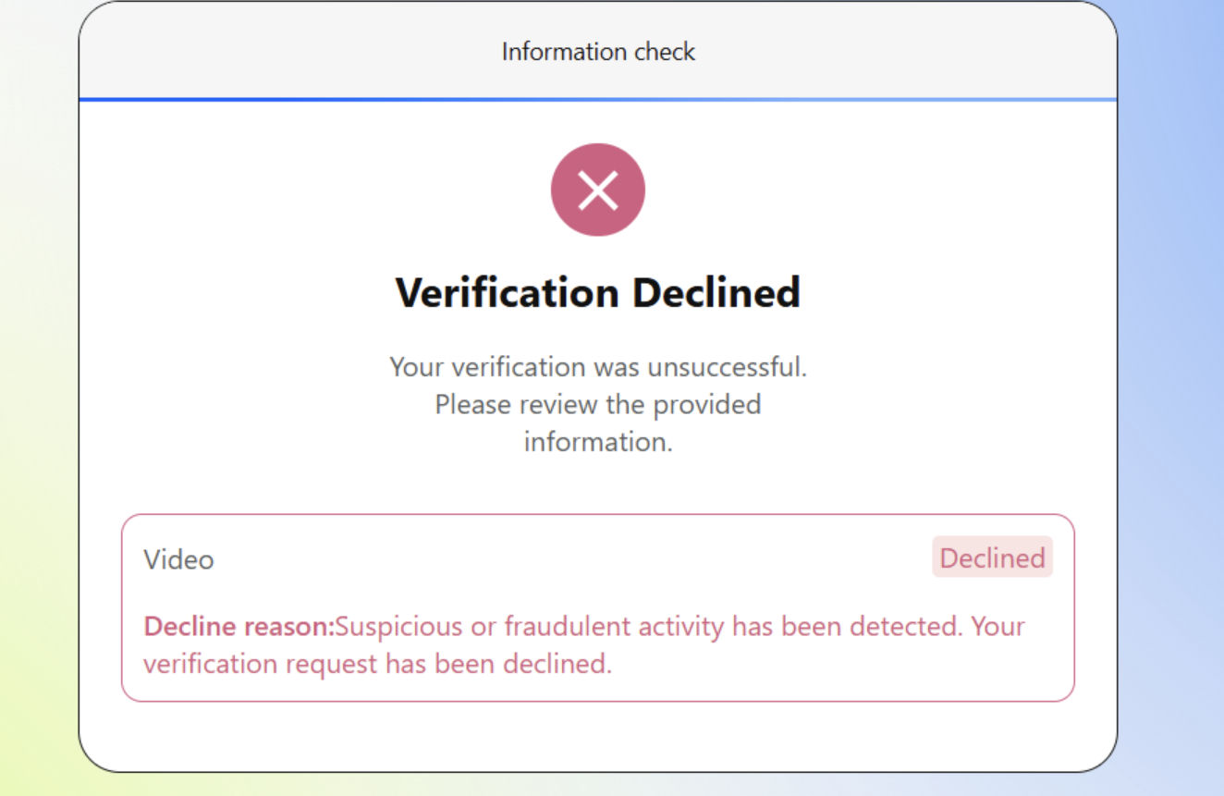The image size is (1224, 796).
Task: Select the Video item label
Action: pyautogui.click(x=178, y=559)
